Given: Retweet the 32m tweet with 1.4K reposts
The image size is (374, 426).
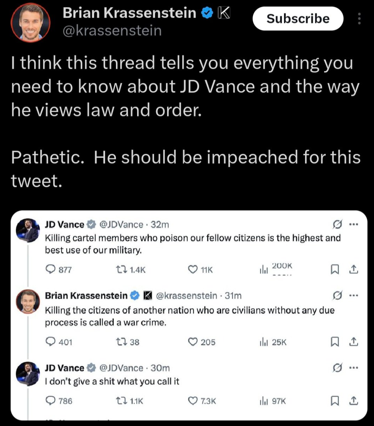Looking at the screenshot, I should (120, 270).
